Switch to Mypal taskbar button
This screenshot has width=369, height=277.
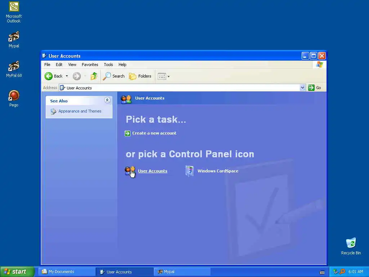[x=182, y=272]
